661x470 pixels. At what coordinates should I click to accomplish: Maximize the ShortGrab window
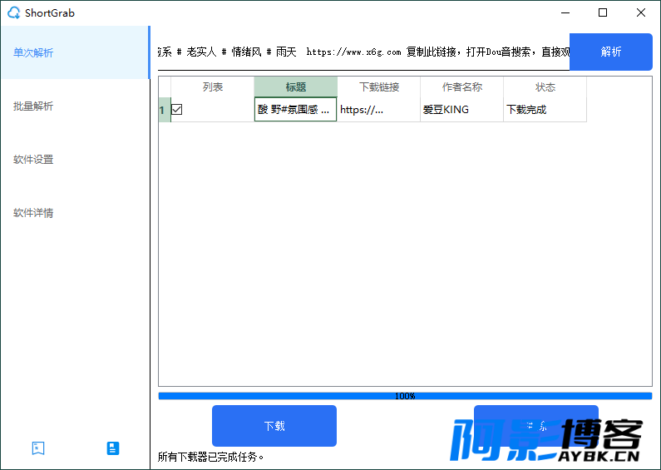[x=603, y=12]
